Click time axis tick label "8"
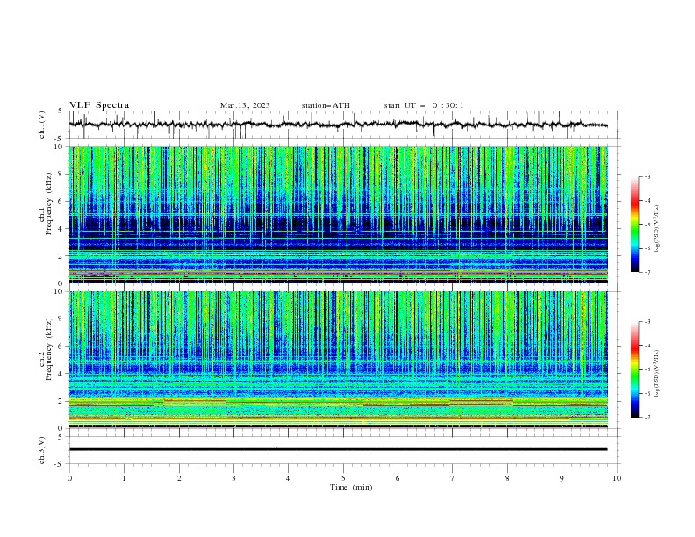The width and height of the screenshot is (695, 537). point(507,478)
